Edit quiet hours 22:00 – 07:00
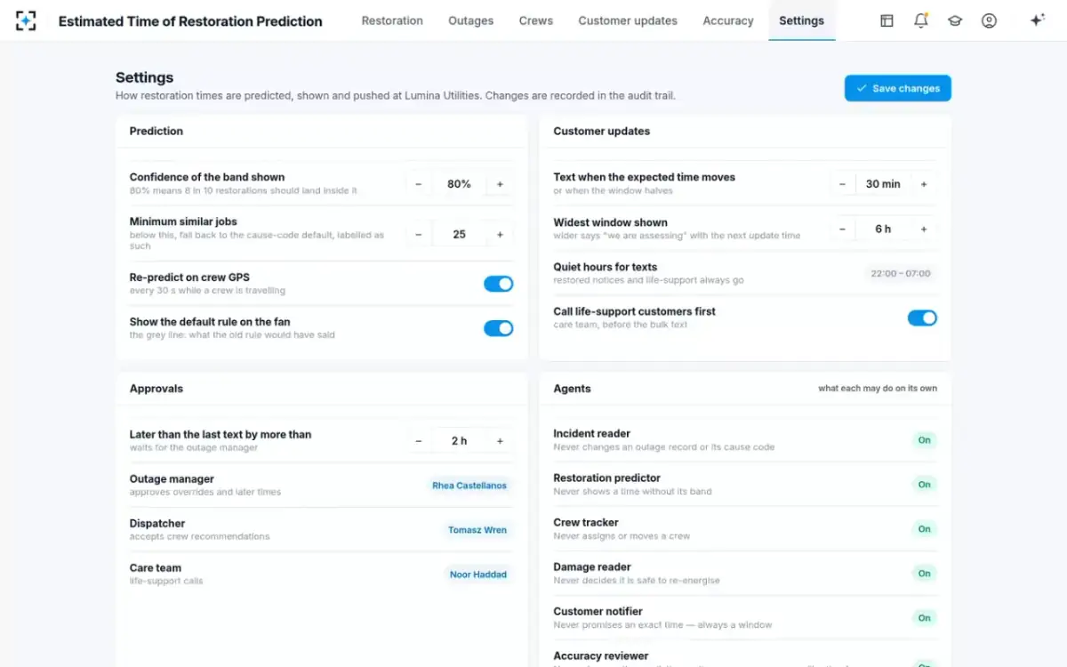The height and width of the screenshot is (667, 1067). click(x=901, y=273)
